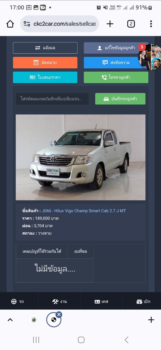Expand the bottom tab strip chevron
Image resolution: width=161 pixels, height=350 pixels.
point(10,320)
